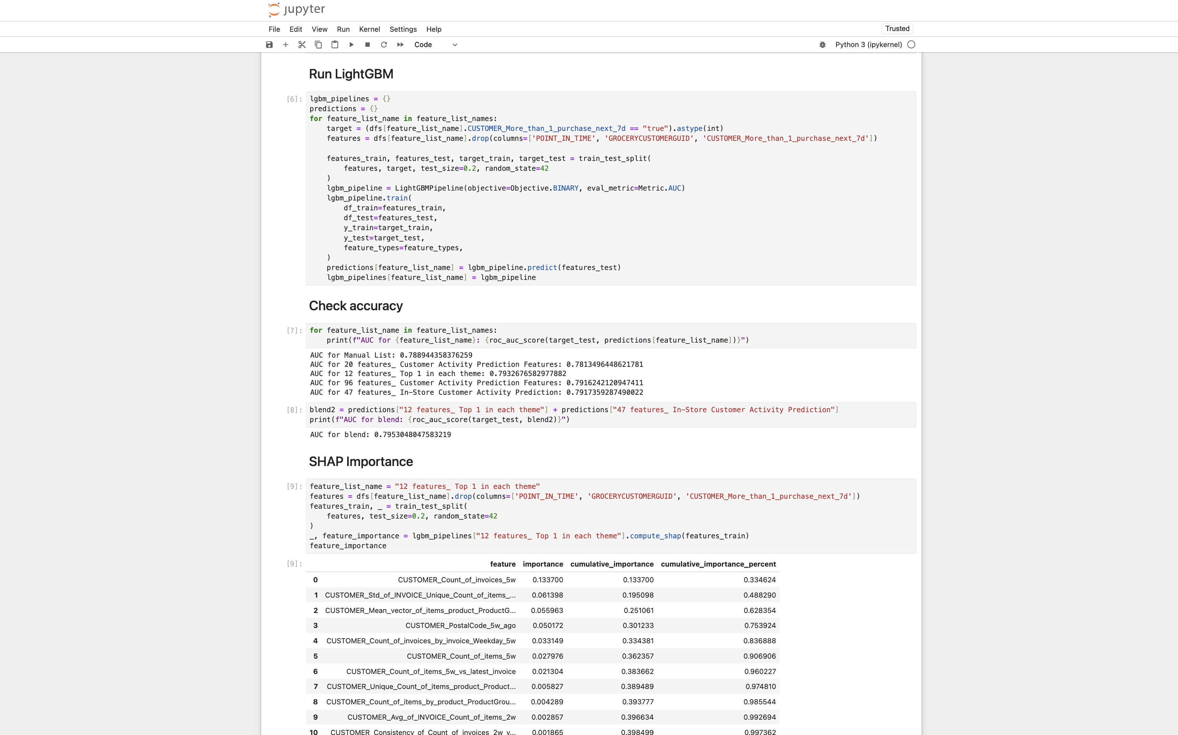Viewport: 1178px width, 735px height.
Task: Insert a new cell with the plus icon
Action: click(x=286, y=45)
